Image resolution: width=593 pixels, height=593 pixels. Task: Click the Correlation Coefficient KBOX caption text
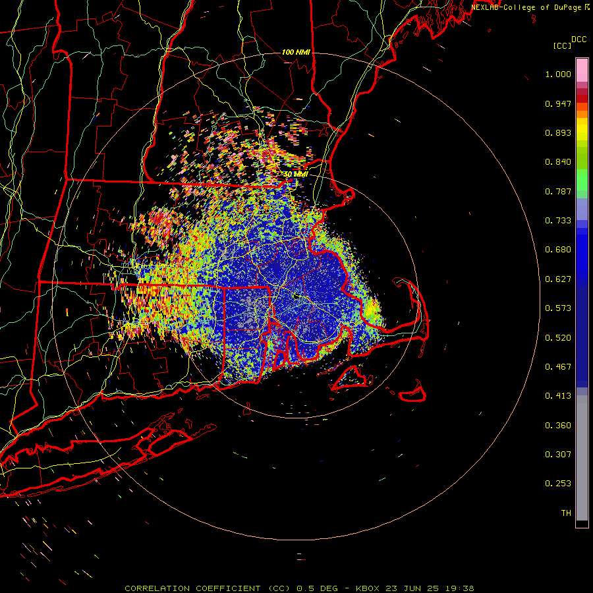(x=299, y=588)
